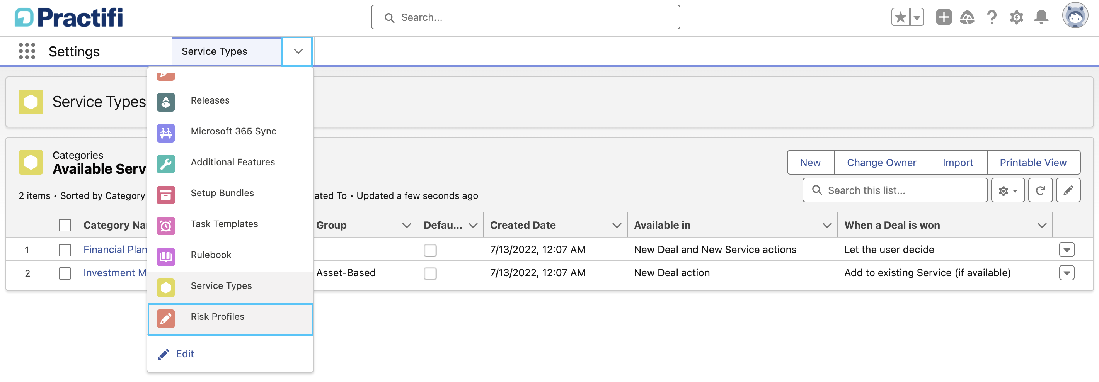Click the New button
1099x382 pixels.
pyautogui.click(x=810, y=163)
